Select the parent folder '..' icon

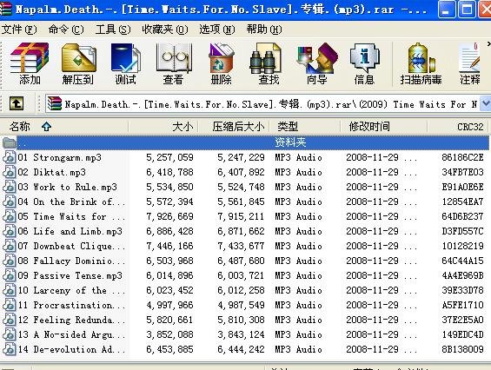9,142
